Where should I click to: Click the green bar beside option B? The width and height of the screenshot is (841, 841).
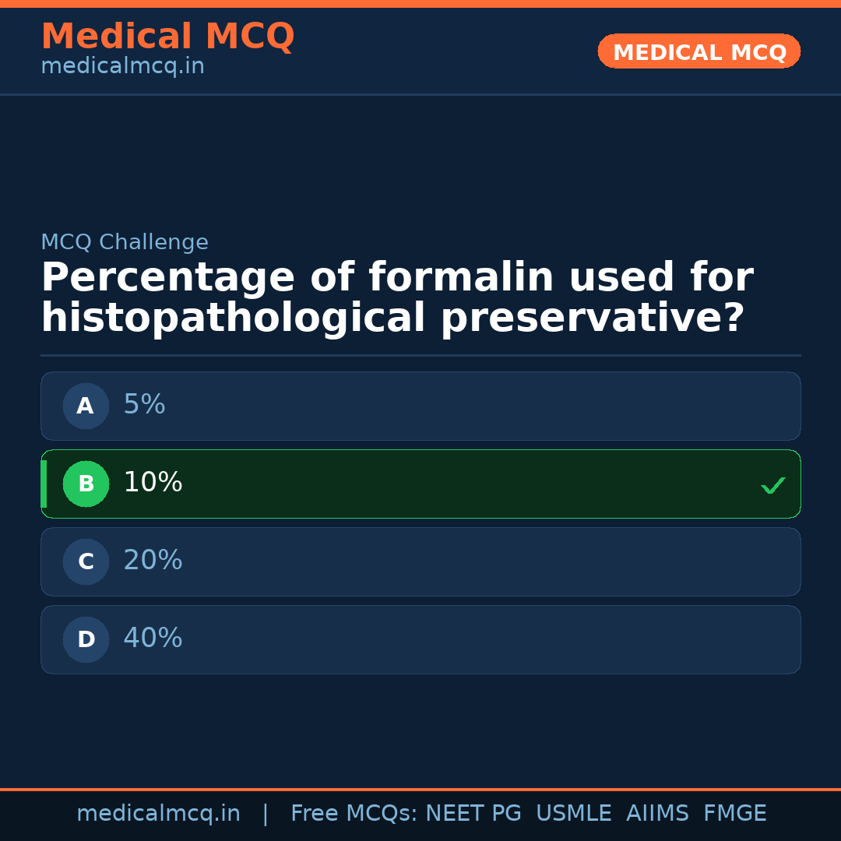44,484
